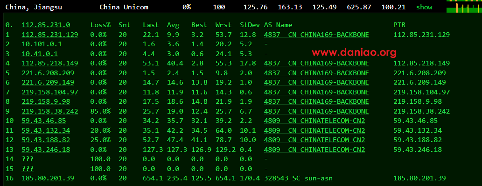
Task: Open hop 5 IP 221.6.208.209 link
Action: tap(48, 73)
